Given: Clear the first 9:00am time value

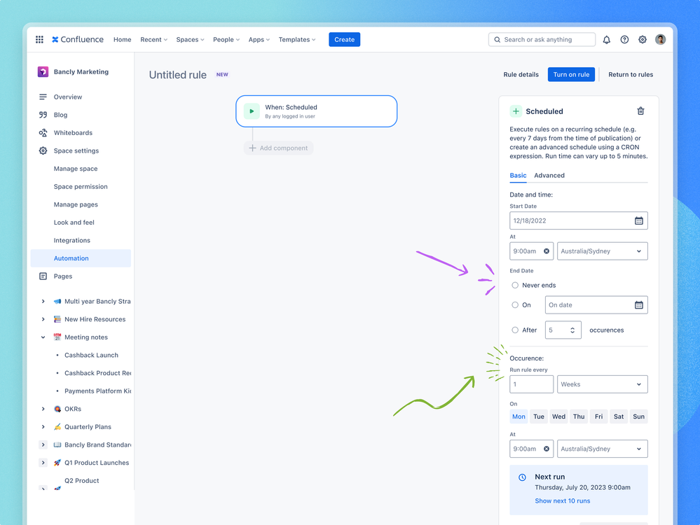Looking at the screenshot, I should [x=547, y=251].
